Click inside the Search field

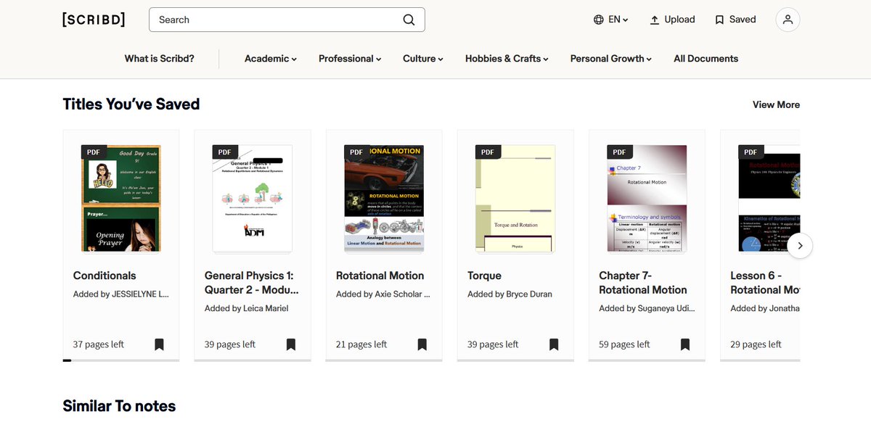[287, 20]
